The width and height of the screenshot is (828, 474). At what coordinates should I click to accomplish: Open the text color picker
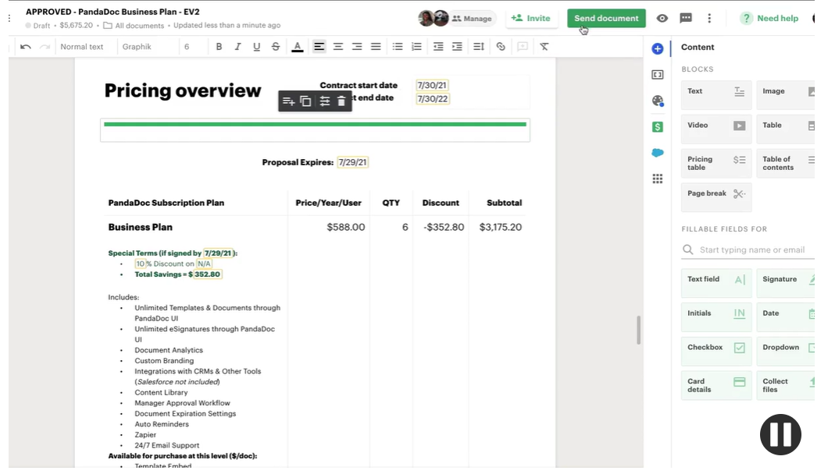298,47
